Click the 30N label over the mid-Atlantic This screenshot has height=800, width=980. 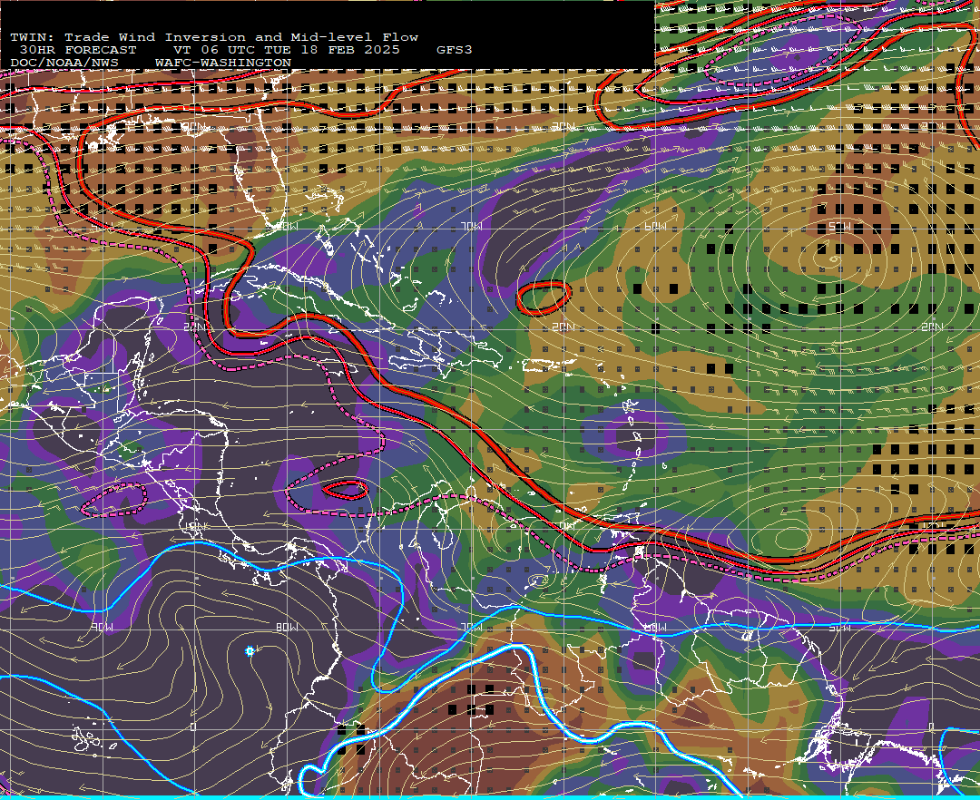(563, 127)
